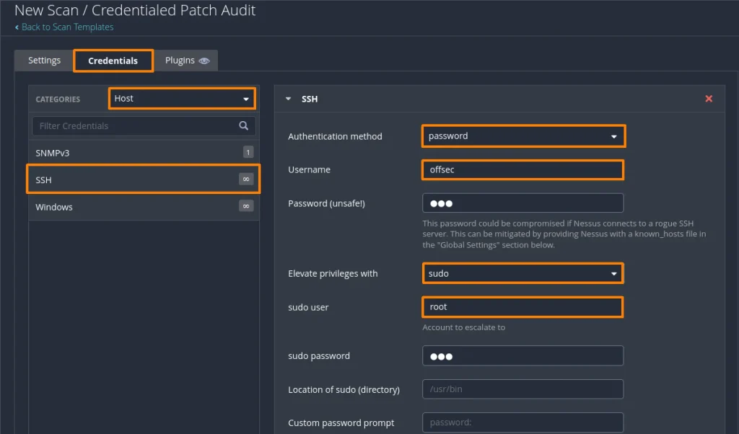The height and width of the screenshot is (434, 739).
Task: Click the Username field containing offsec
Action: (x=522, y=170)
